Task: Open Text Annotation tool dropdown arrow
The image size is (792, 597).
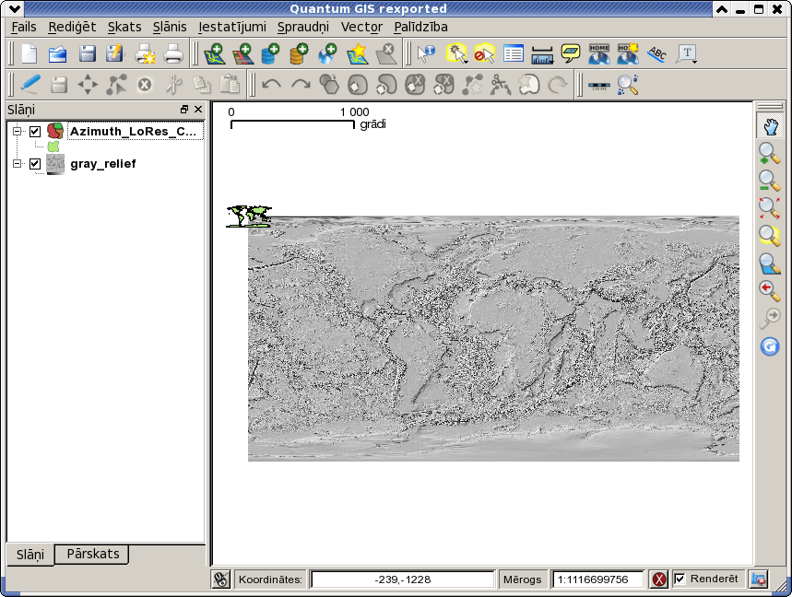Action: pyautogui.click(x=695, y=62)
